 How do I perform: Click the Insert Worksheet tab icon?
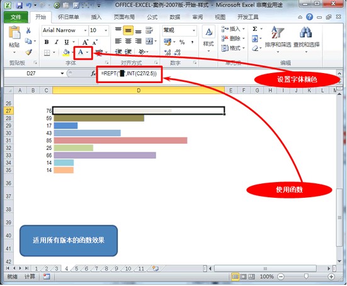pyautogui.click(x=156, y=268)
